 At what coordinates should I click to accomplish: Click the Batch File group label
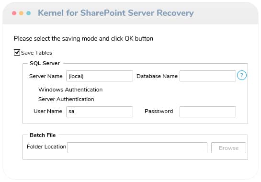pyautogui.click(x=43, y=135)
